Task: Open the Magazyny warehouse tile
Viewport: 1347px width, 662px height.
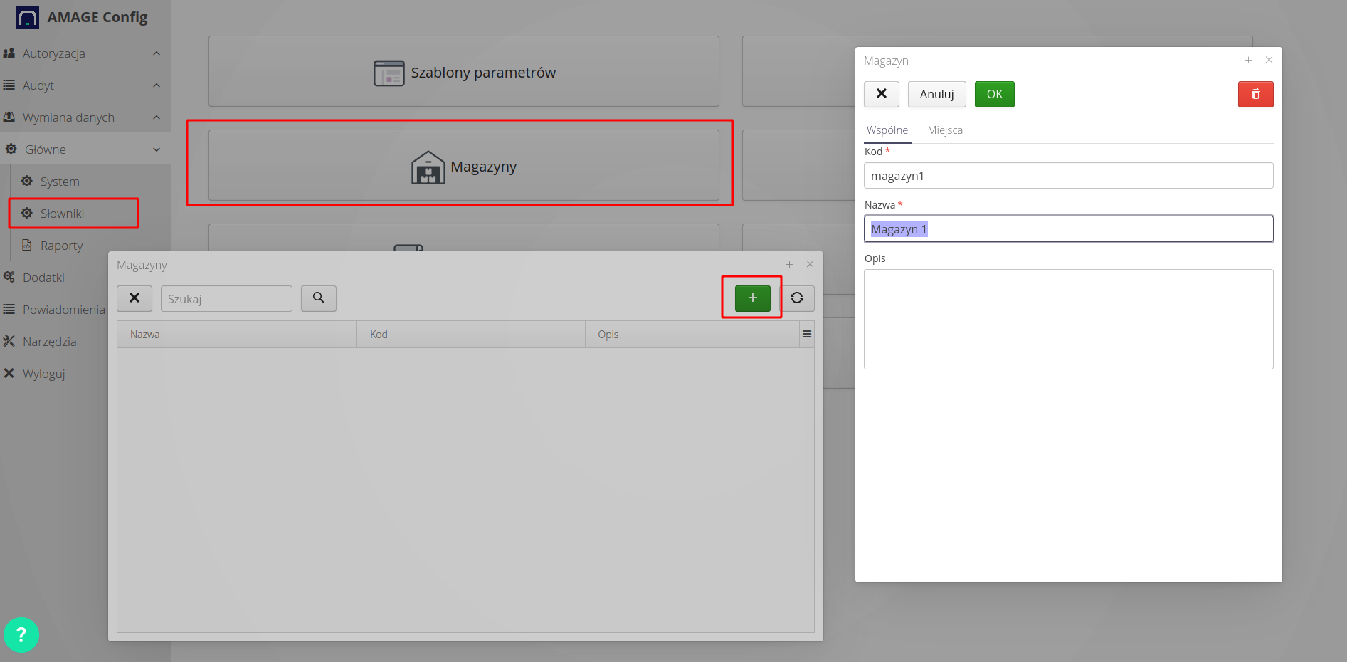Action: point(464,166)
